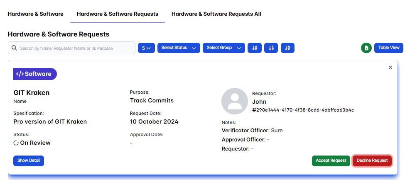Switch to Table View
Screen dimensions: 410x180
click(x=388, y=48)
